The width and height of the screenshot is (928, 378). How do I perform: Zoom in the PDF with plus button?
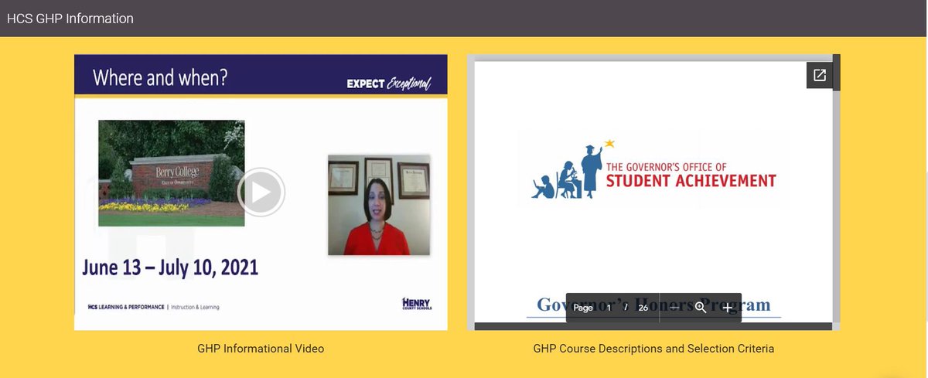[727, 308]
